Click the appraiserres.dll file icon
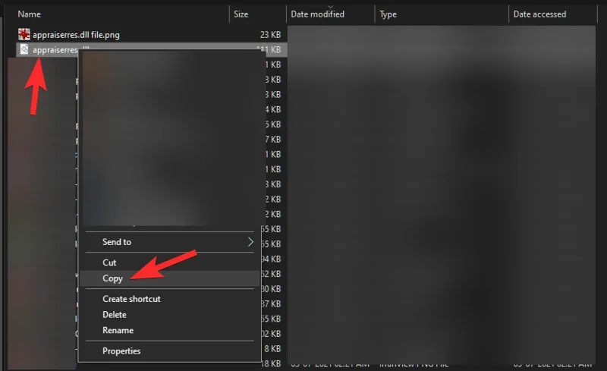 (x=24, y=49)
